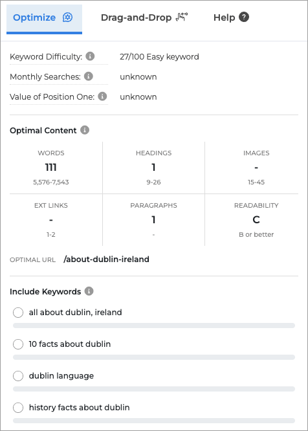Select the 'all about dublin, ireland' radio button
Viewport: 308px width, 431px height.
[18, 313]
